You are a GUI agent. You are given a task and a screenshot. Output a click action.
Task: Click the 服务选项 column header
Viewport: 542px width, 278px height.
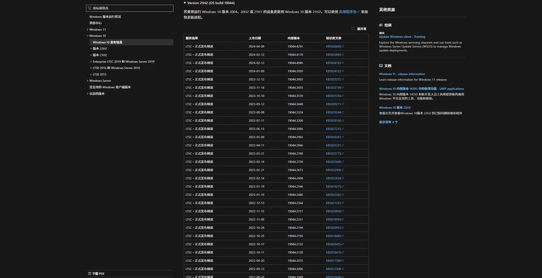click(x=192, y=38)
